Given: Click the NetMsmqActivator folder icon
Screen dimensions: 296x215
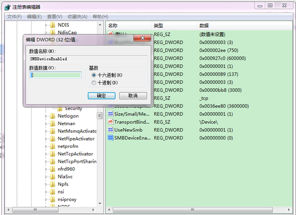Looking at the screenshot, I should [x=53, y=131].
